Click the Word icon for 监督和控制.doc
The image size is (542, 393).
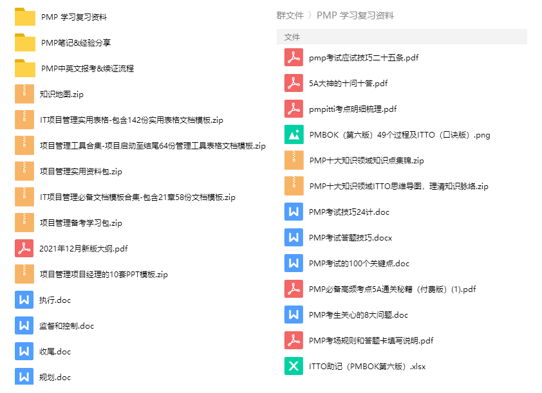24,325
